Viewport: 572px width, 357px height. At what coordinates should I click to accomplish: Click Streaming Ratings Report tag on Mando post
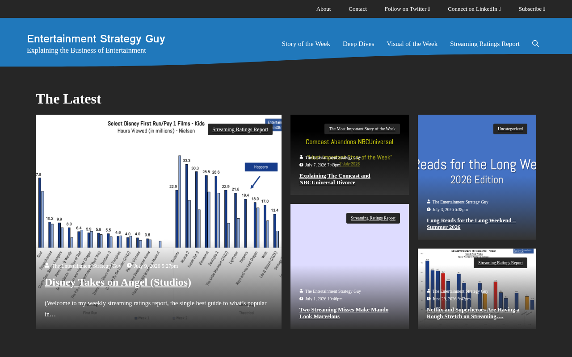pos(373,218)
